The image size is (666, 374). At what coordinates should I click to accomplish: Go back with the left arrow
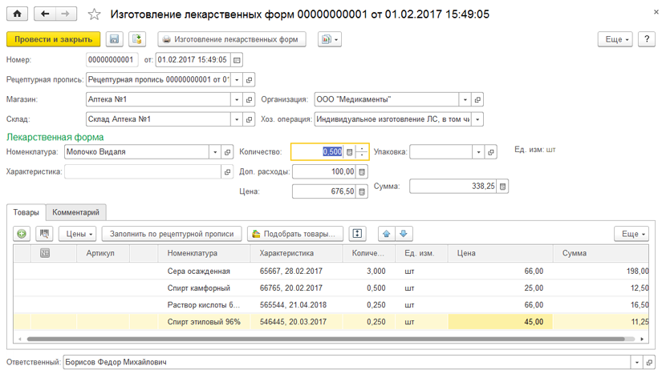[46, 14]
